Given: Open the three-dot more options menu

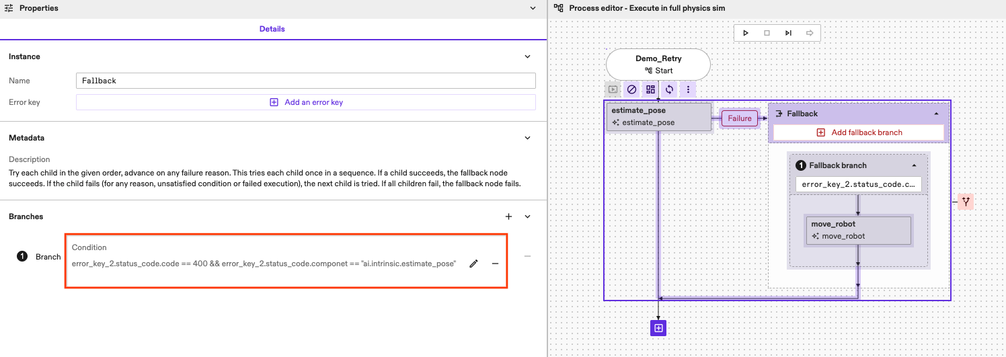Looking at the screenshot, I should point(688,89).
